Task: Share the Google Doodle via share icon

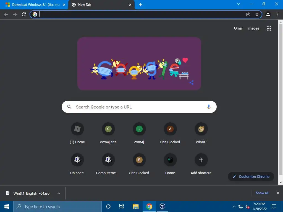Action: (192, 83)
